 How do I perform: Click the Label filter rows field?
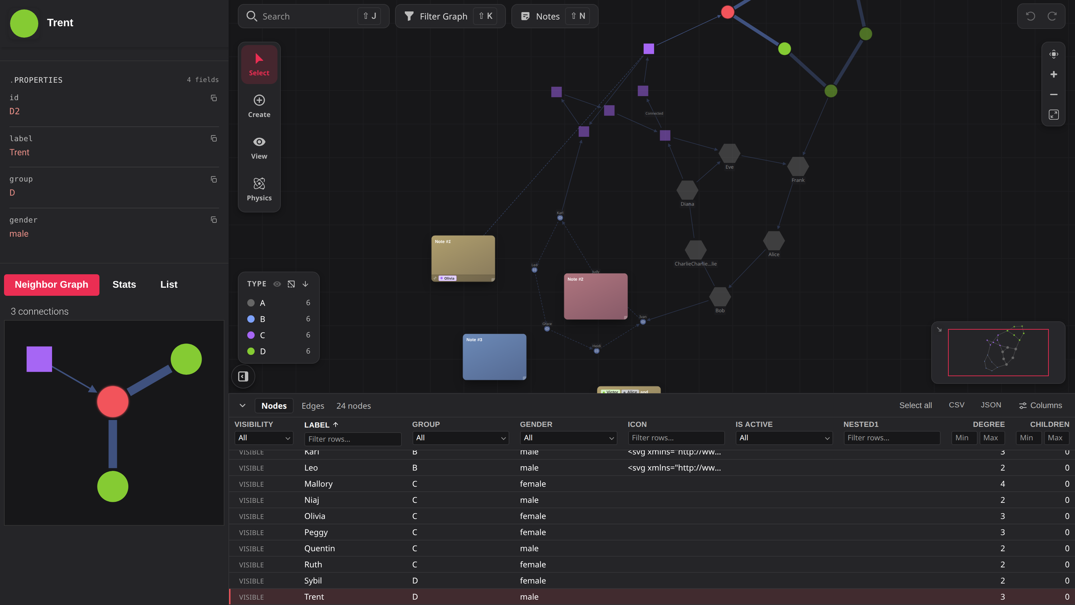click(x=353, y=439)
